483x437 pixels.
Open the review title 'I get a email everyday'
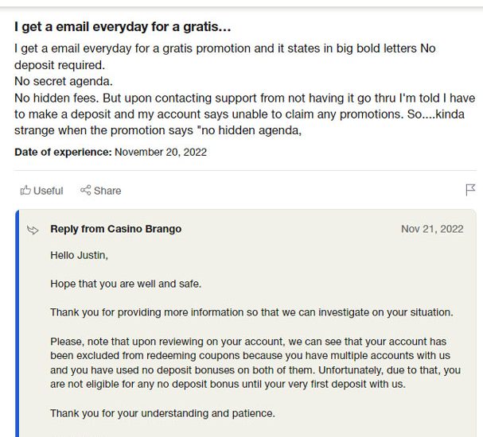point(123,27)
